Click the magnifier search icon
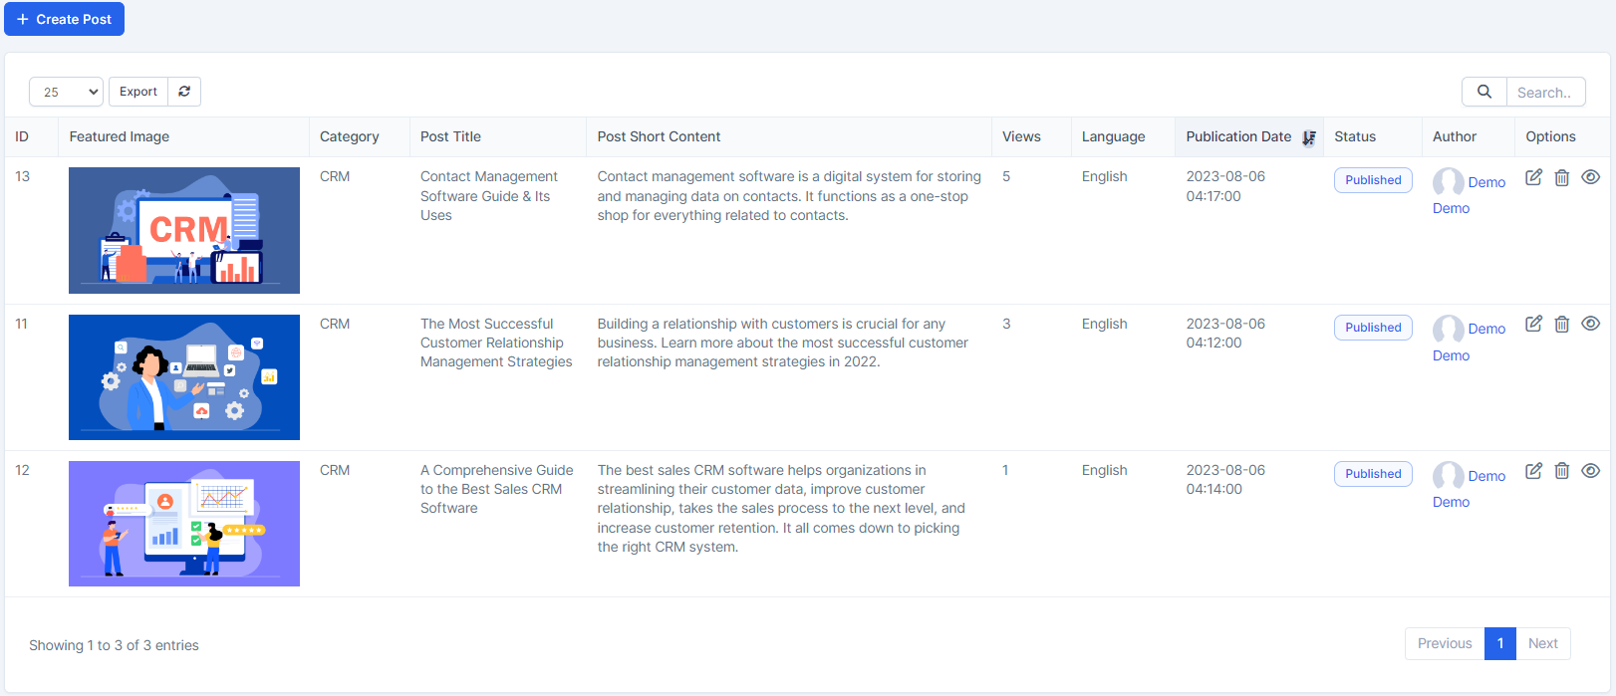 pyautogui.click(x=1483, y=92)
